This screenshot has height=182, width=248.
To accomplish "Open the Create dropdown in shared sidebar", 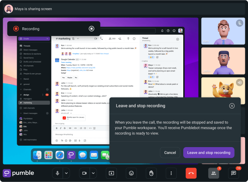I will tap(34, 39).
